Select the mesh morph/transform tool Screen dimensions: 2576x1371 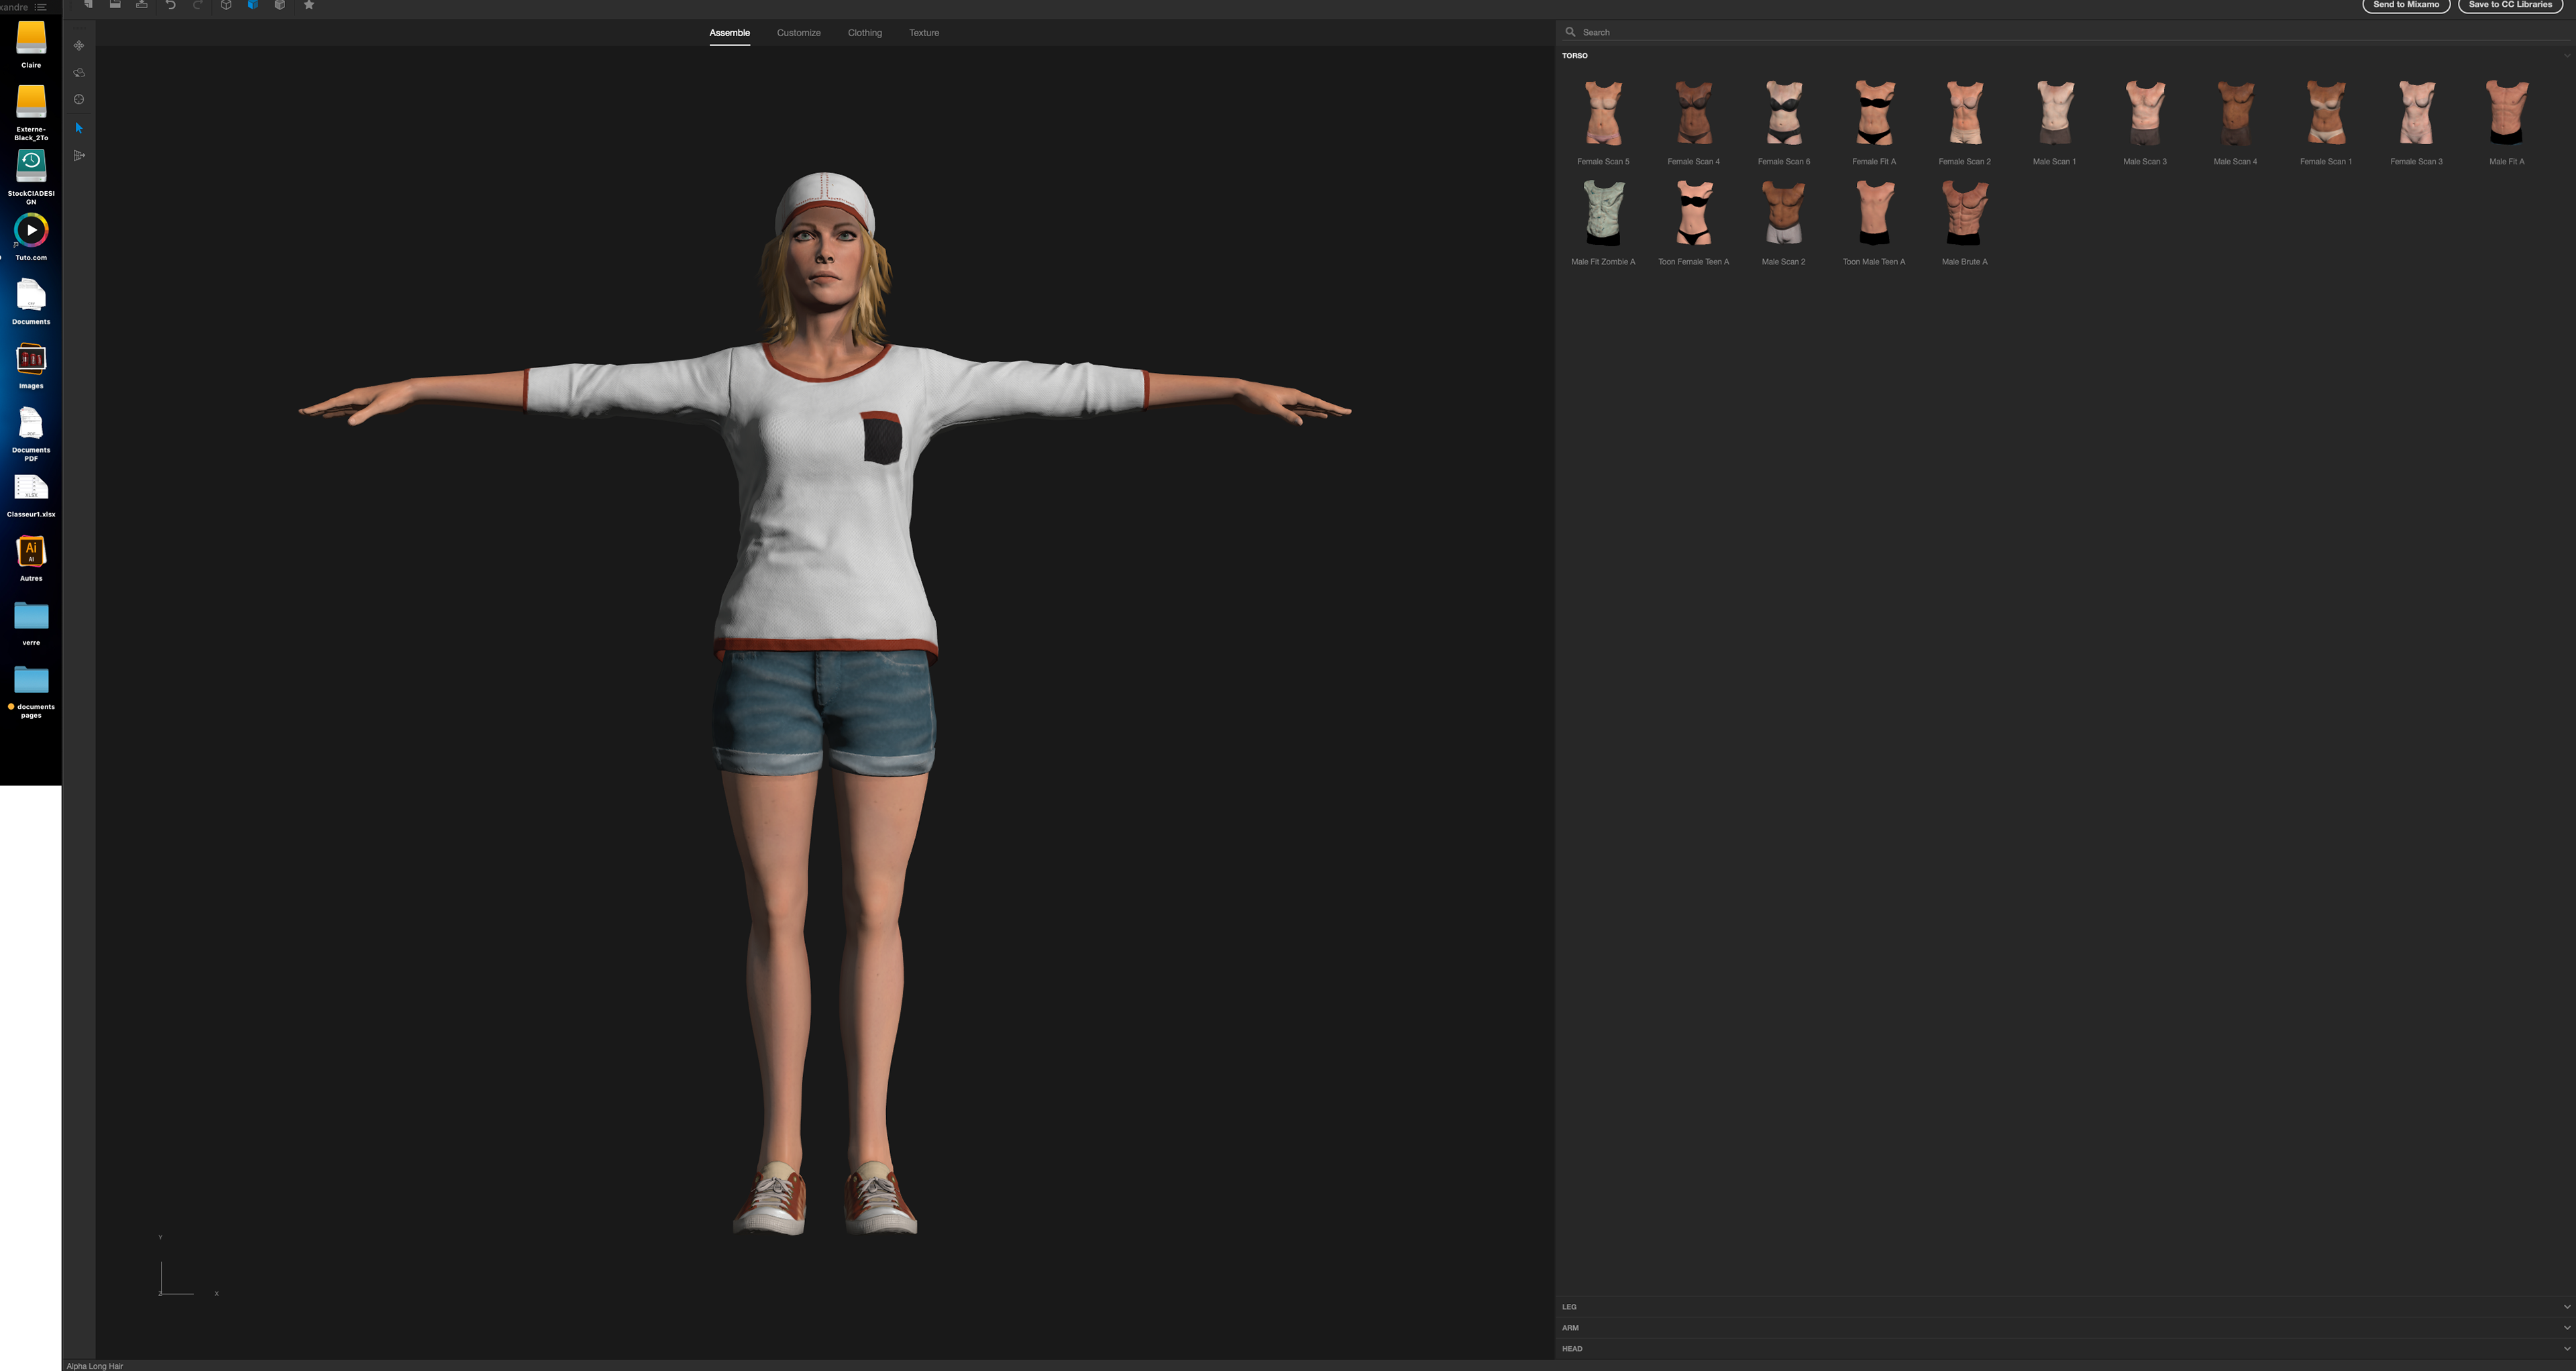[x=79, y=155]
